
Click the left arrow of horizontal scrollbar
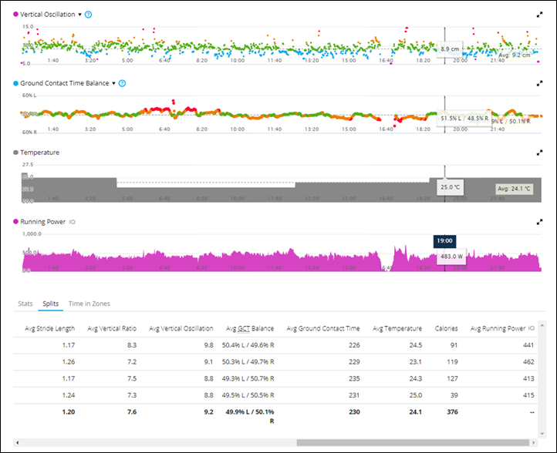pos(17,443)
